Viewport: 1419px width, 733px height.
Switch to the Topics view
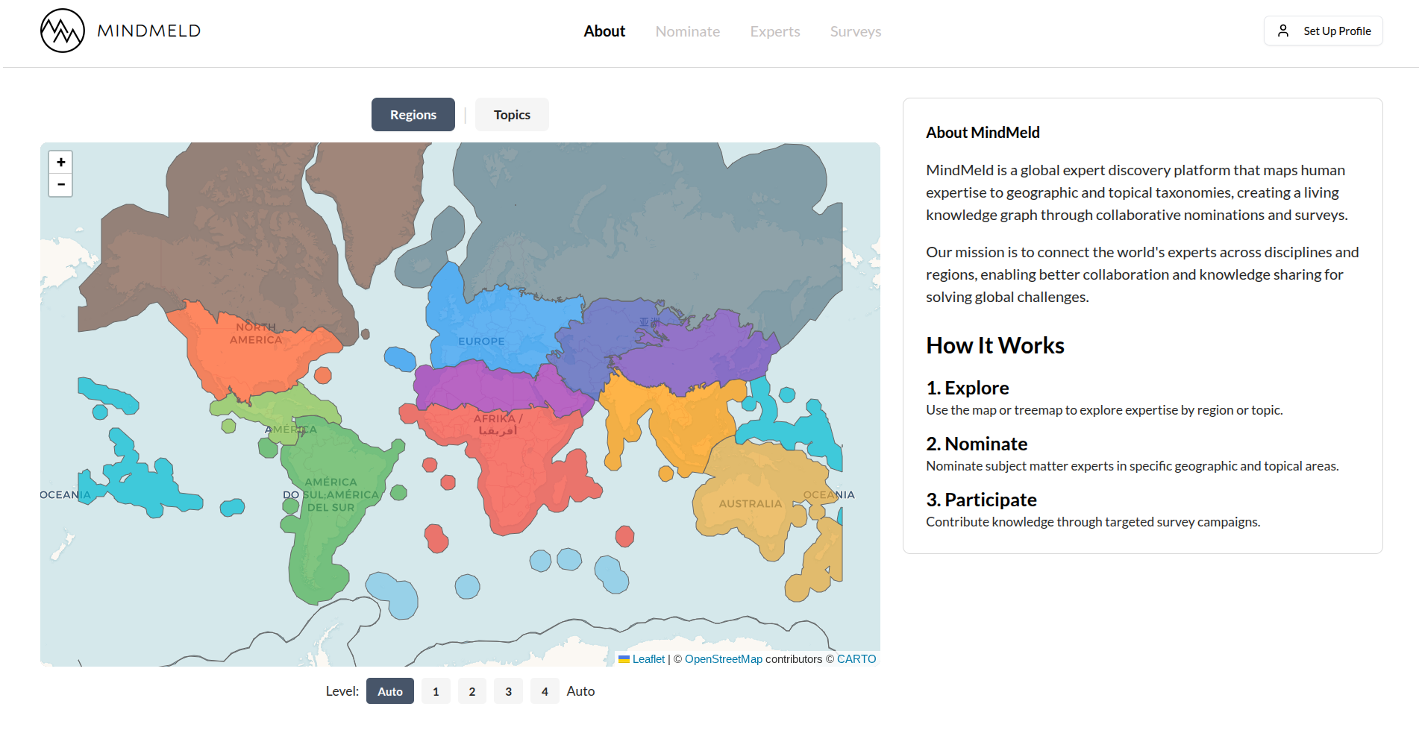(512, 115)
